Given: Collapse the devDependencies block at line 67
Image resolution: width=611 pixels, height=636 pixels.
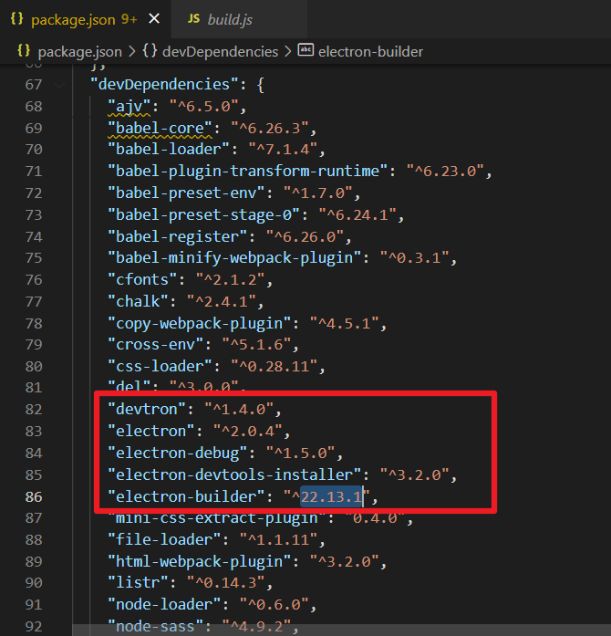Looking at the screenshot, I should coord(59,85).
